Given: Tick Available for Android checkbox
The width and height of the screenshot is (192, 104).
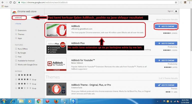Looking at the screenshot, I should [16, 60].
